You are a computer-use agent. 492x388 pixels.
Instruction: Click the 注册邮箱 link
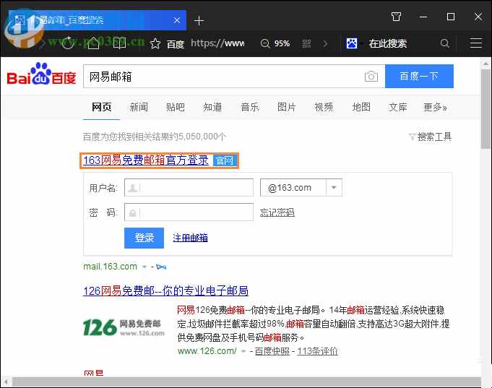coord(190,238)
